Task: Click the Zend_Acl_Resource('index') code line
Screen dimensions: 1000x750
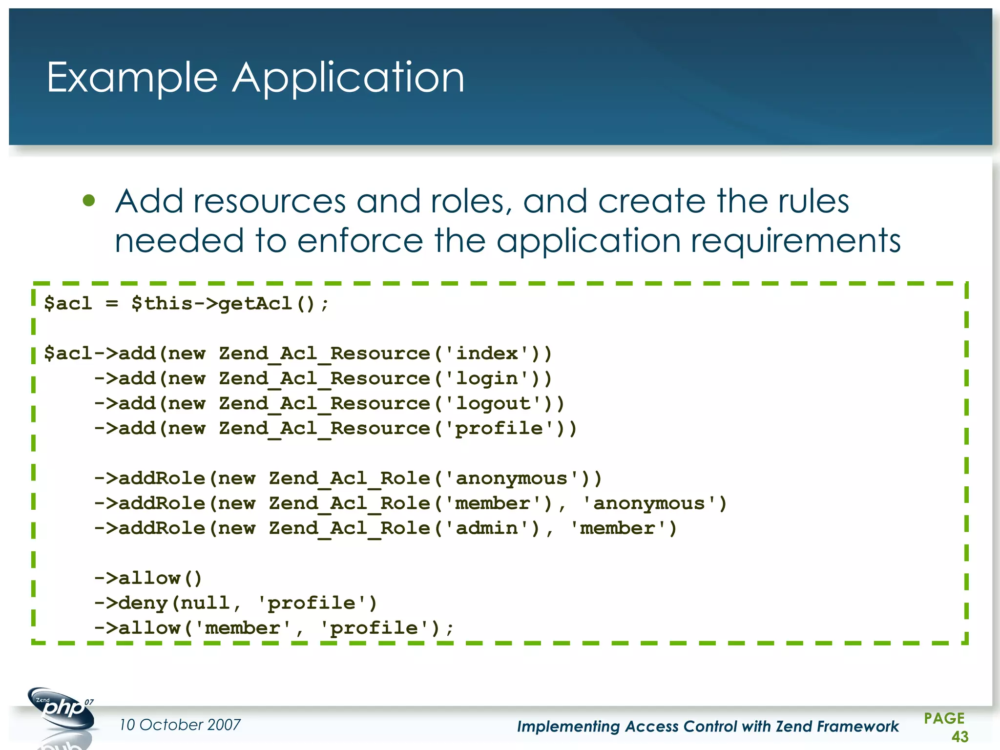Action: pos(298,354)
